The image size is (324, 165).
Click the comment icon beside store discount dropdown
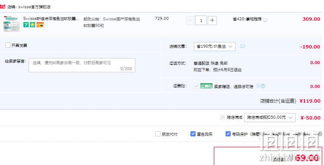click(243, 46)
